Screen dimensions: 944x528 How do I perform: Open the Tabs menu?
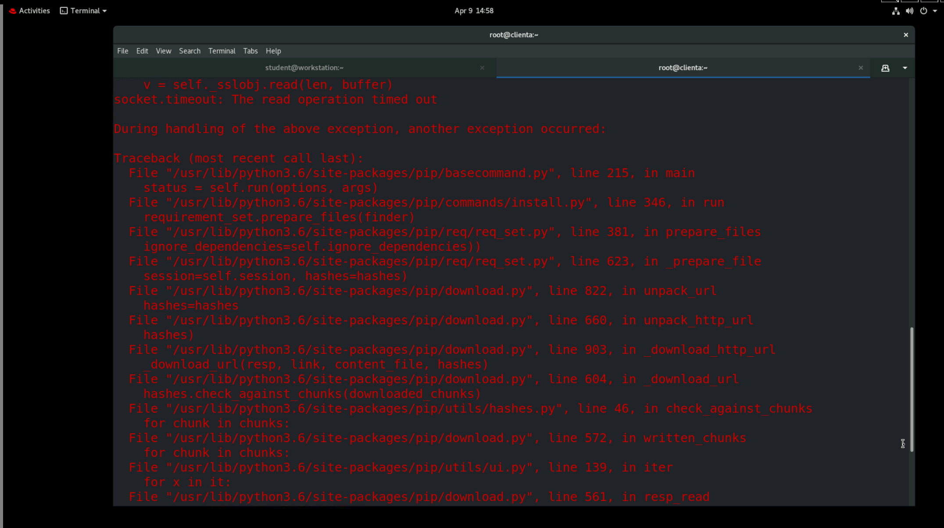[x=250, y=51]
